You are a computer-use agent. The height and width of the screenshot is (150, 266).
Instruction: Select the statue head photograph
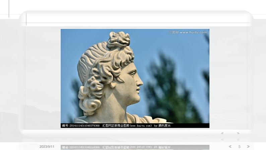pyautogui.click(x=135, y=78)
